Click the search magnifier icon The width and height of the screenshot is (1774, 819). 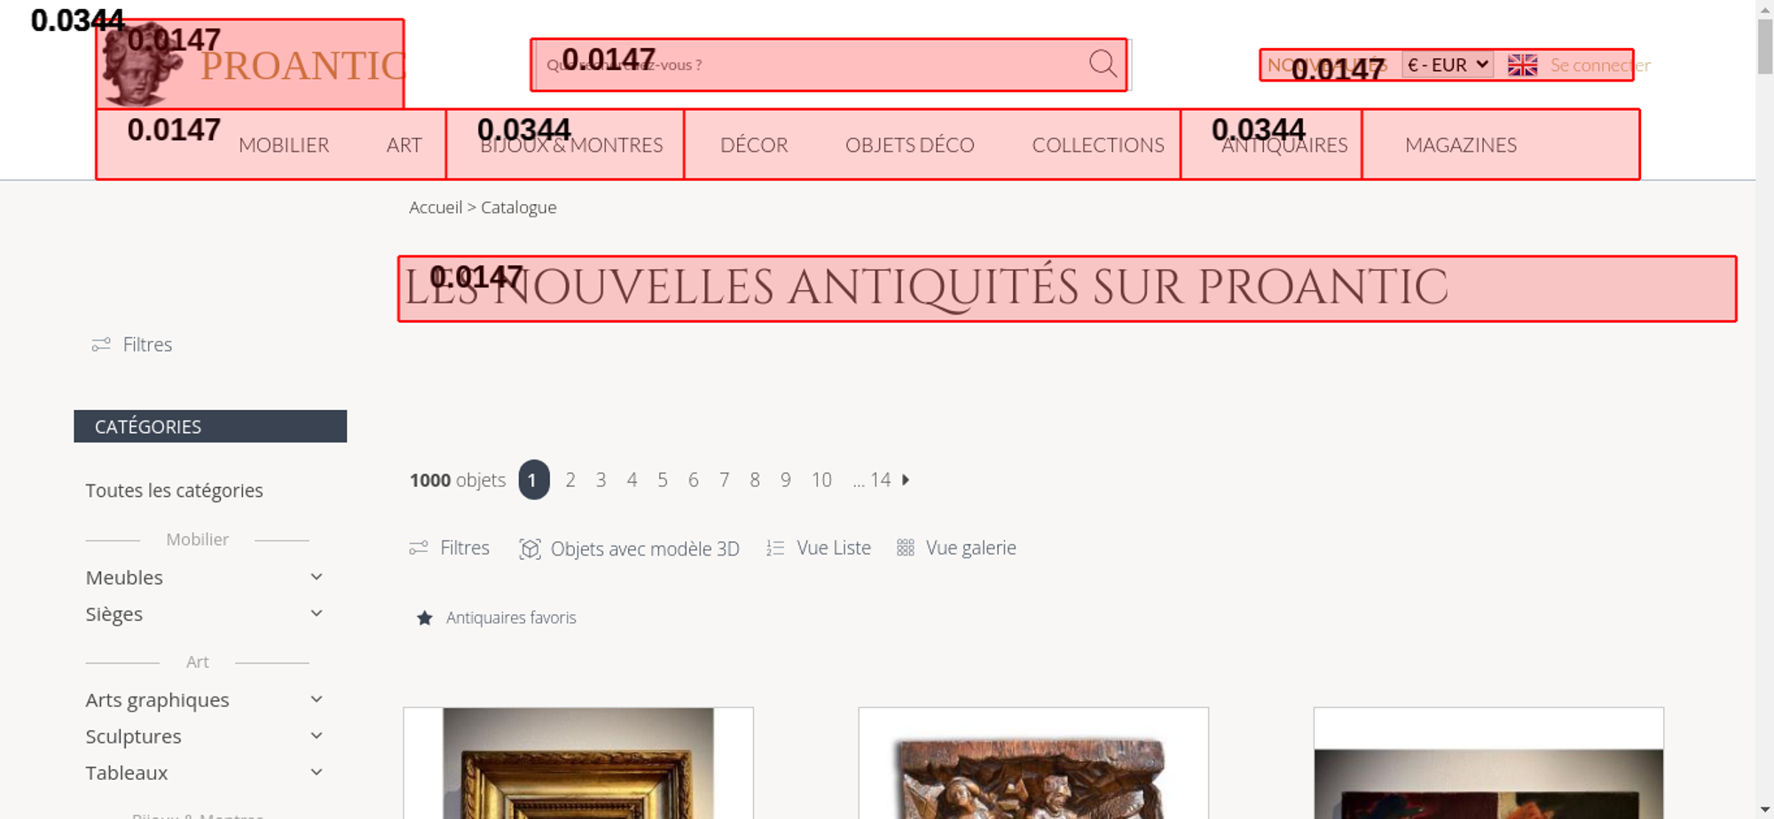[1103, 64]
